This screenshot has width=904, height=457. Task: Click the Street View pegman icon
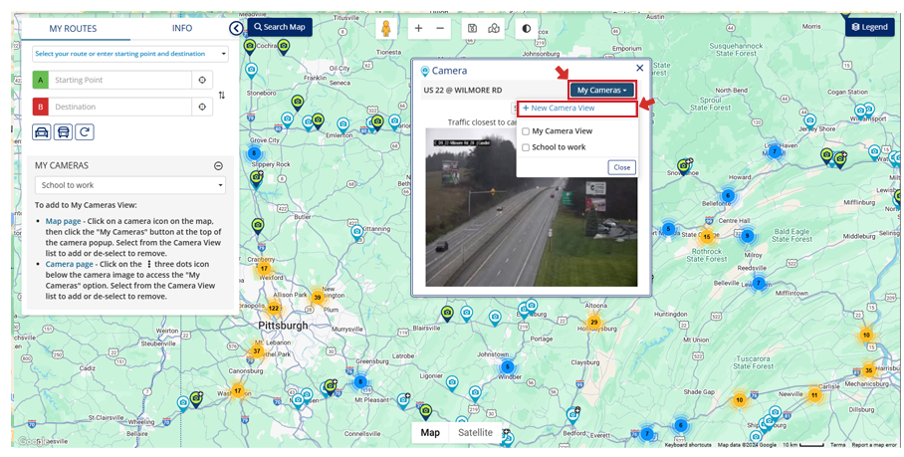pos(386,29)
